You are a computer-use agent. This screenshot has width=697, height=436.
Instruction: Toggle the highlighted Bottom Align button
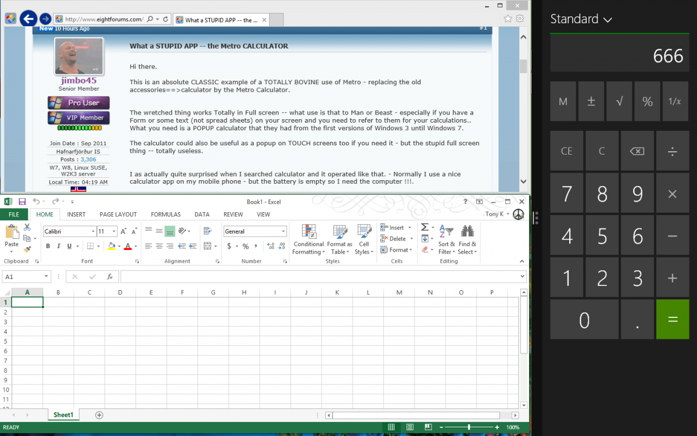click(x=169, y=231)
